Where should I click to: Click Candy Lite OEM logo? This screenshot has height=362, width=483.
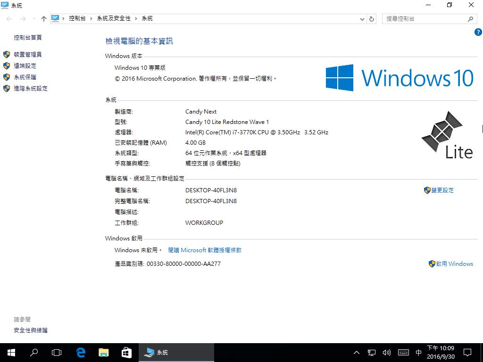447,135
